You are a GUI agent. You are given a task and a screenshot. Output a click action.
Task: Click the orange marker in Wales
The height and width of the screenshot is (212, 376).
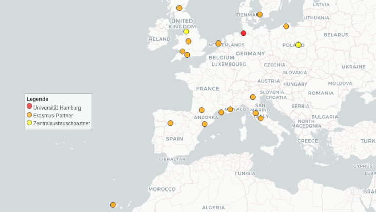pos(182,51)
